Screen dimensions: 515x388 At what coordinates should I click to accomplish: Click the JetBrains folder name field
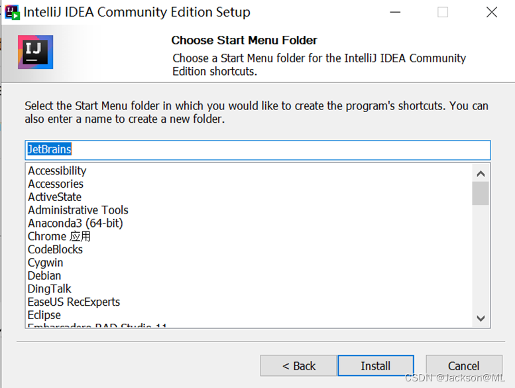[x=257, y=149]
